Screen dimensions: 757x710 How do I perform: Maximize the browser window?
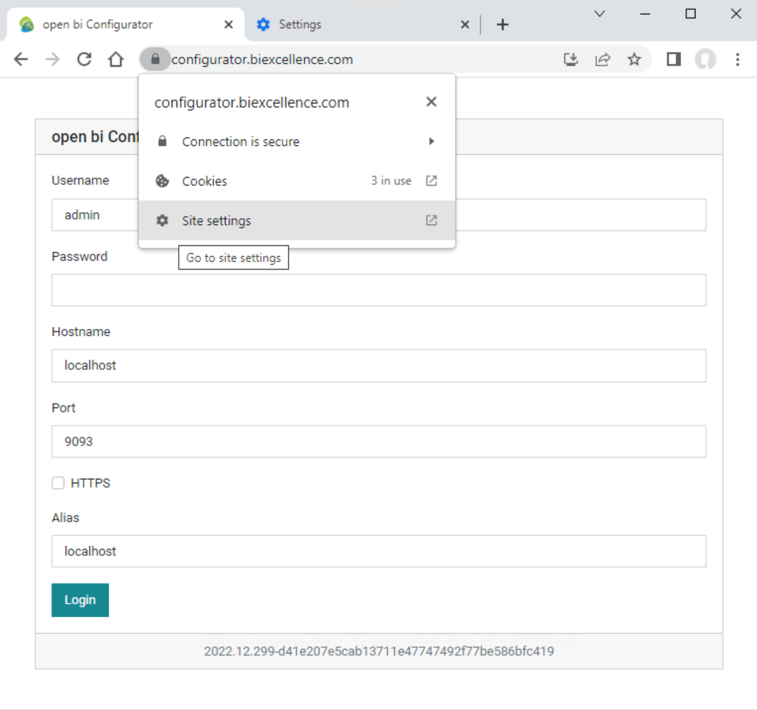(690, 14)
